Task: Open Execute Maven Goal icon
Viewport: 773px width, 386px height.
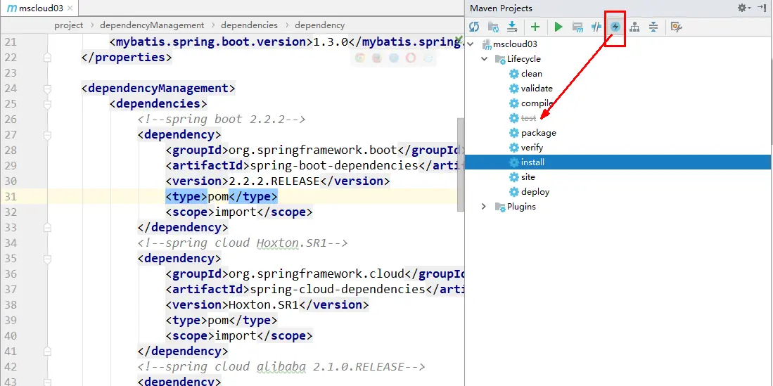Action: (577, 27)
